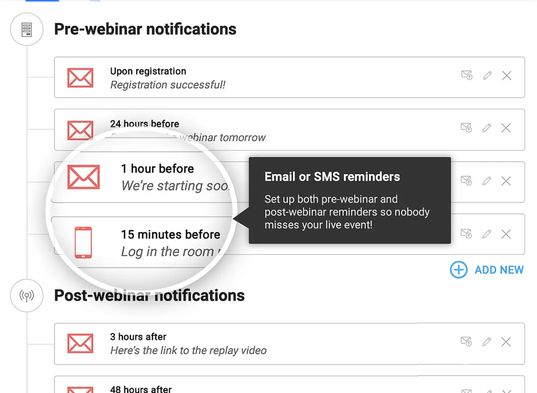Open the send test email icon for Upon registration

pos(467,76)
